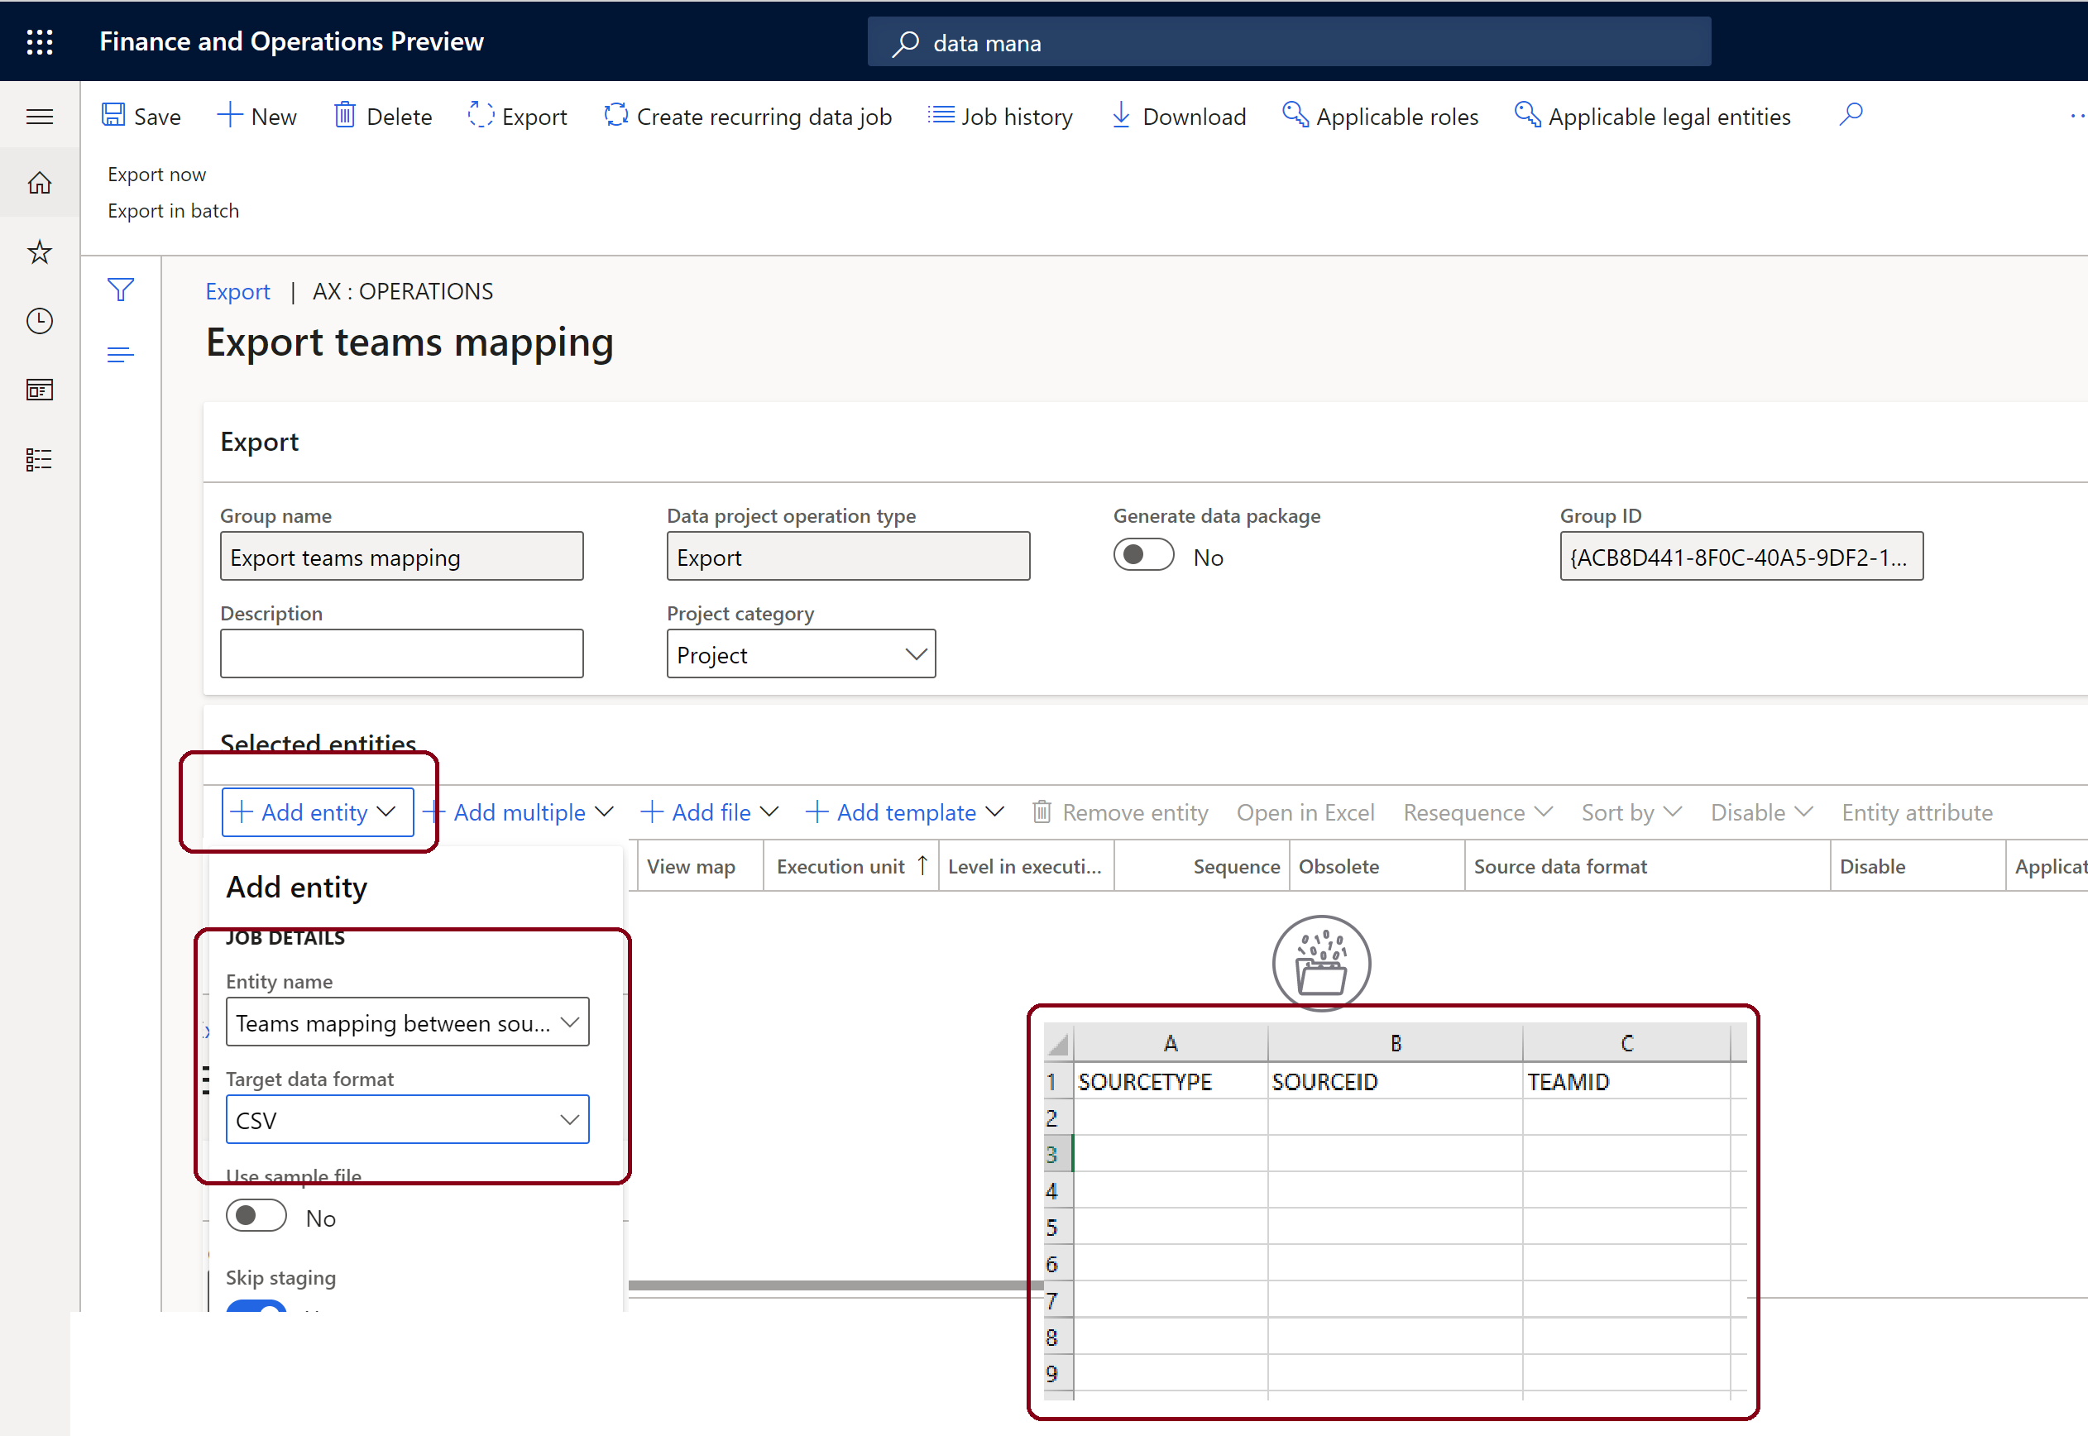Click the filter funnel icon on left
This screenshot has width=2088, height=1436.
point(122,289)
